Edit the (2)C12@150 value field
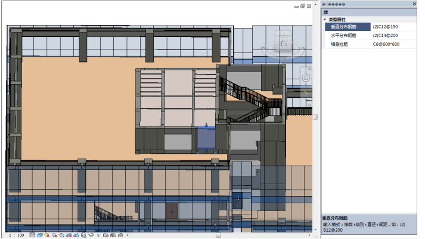This screenshot has height=239, width=425. pos(393,27)
